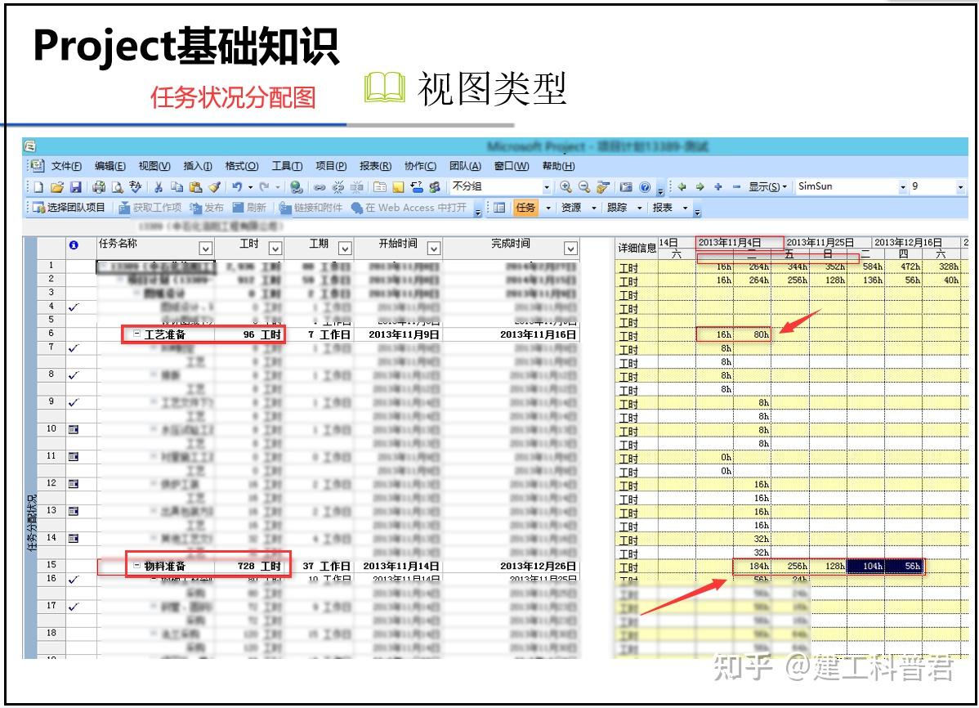The height and width of the screenshot is (708, 979).
Task: Click the 跟踪 guide button
Action: (x=617, y=208)
